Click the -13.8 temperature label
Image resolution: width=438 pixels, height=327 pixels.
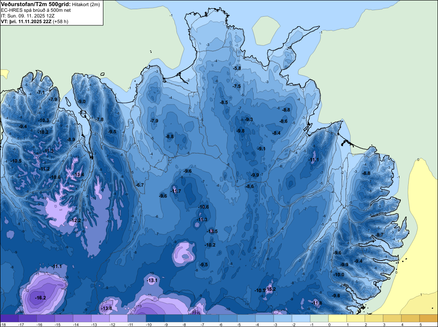[x=107, y=308]
